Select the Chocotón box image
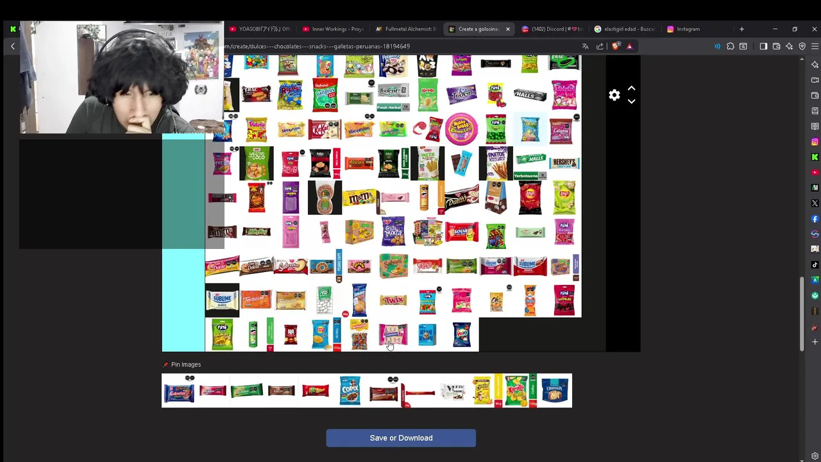The height and width of the screenshot is (462, 821). pos(555,390)
